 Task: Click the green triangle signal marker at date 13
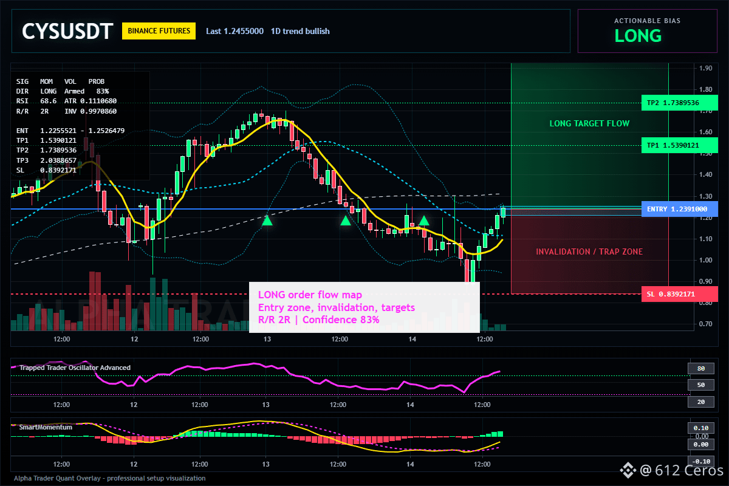pyautogui.click(x=267, y=221)
